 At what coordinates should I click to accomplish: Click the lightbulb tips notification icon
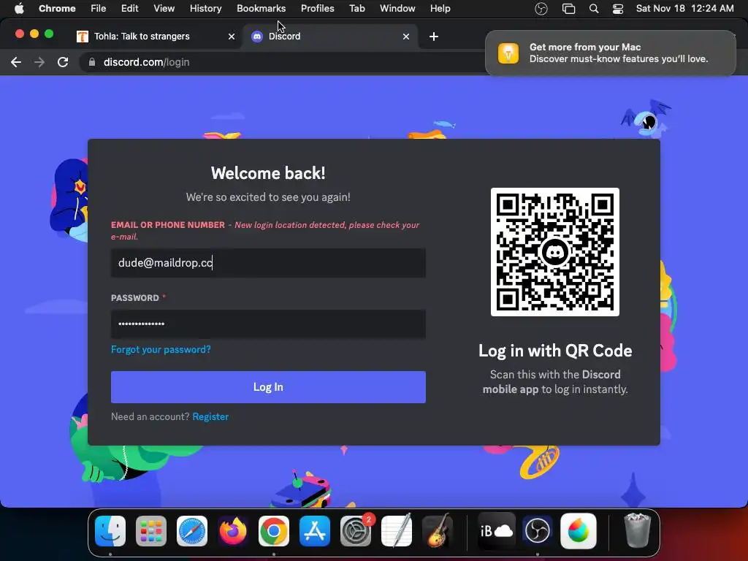(508, 53)
